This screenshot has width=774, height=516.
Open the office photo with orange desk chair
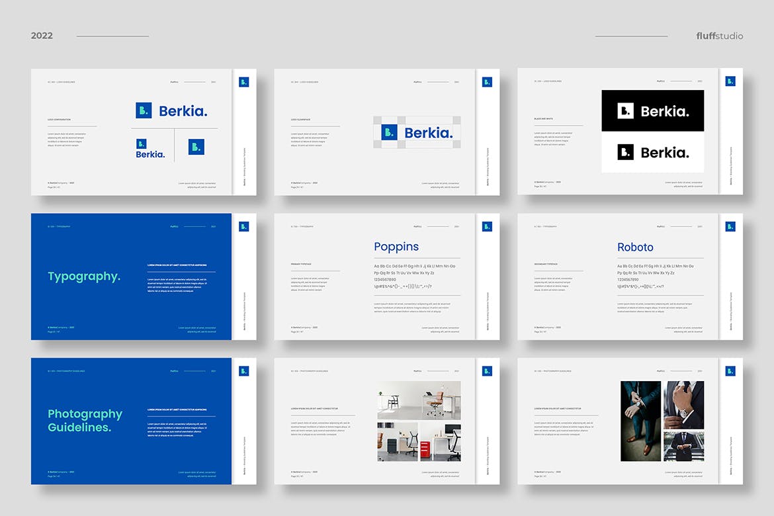click(419, 399)
